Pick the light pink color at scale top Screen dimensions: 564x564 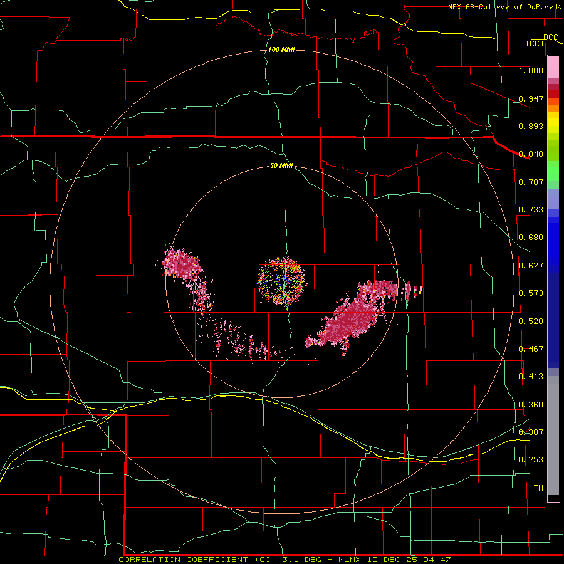coord(553,66)
